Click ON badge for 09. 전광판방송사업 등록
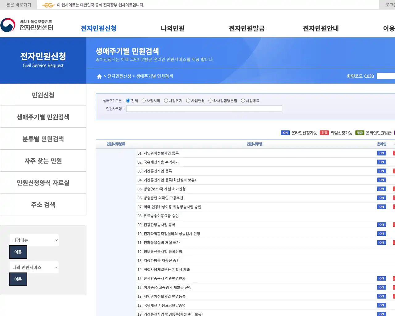Screen dimensions: 395x316 [x=382, y=225]
